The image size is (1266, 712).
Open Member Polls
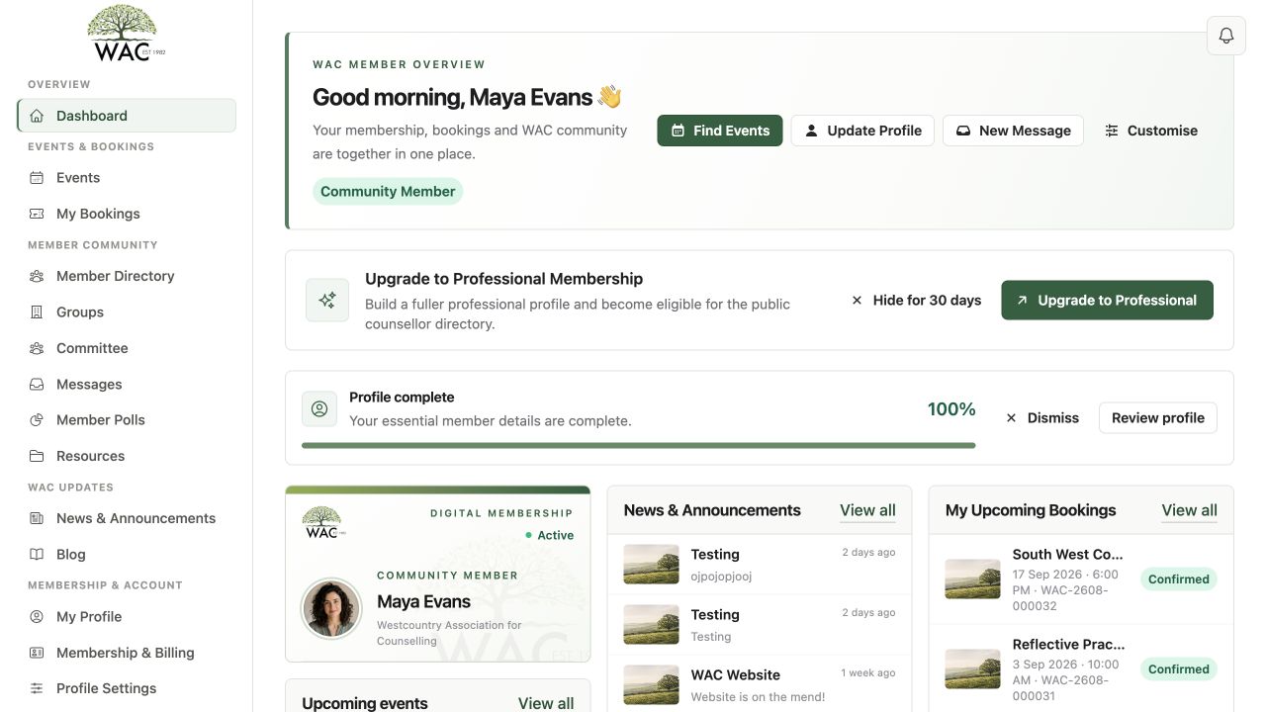127,420
